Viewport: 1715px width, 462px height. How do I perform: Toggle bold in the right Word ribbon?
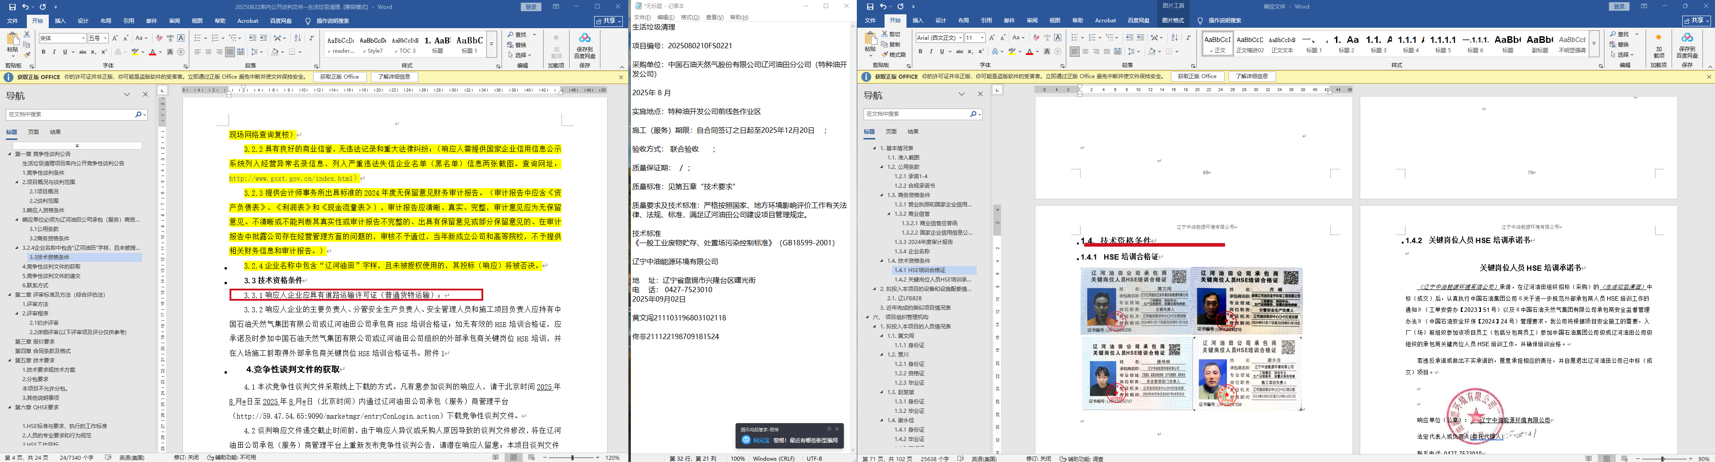[x=920, y=52]
